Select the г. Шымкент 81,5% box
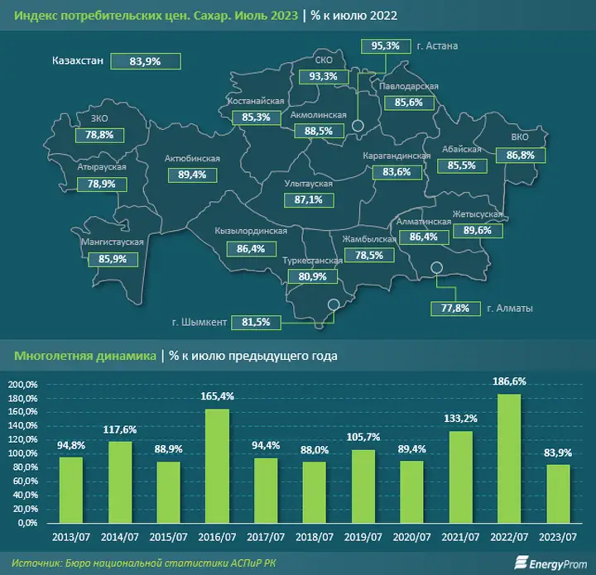Image resolution: width=596 pixels, height=575 pixels. click(x=256, y=323)
